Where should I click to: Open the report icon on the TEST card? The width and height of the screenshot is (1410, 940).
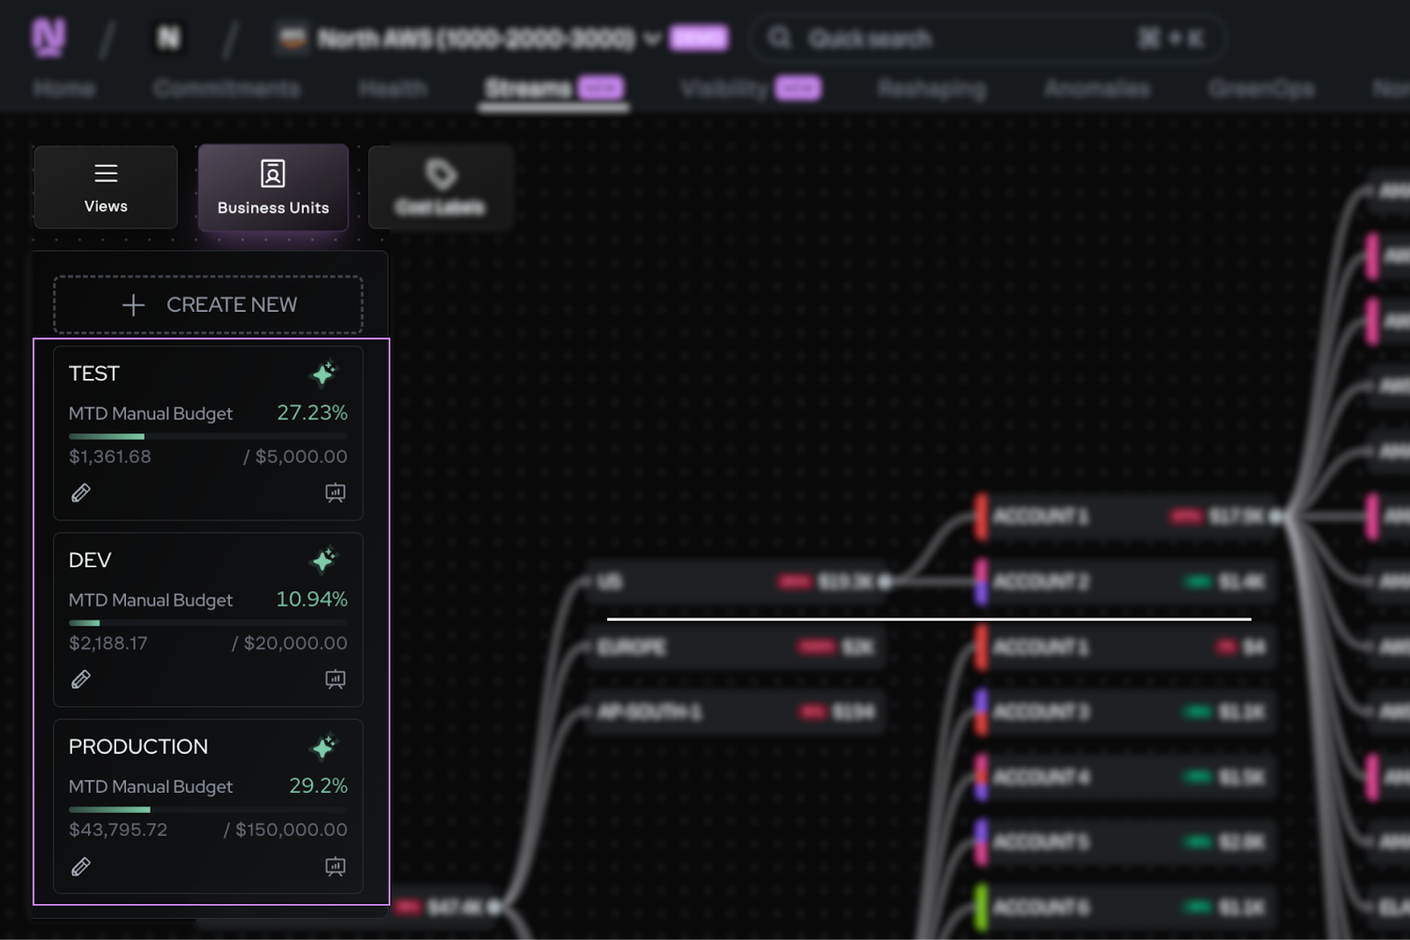coord(335,492)
